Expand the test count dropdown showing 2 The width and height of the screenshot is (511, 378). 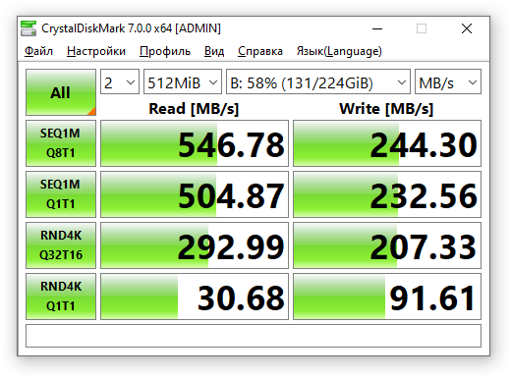120,81
